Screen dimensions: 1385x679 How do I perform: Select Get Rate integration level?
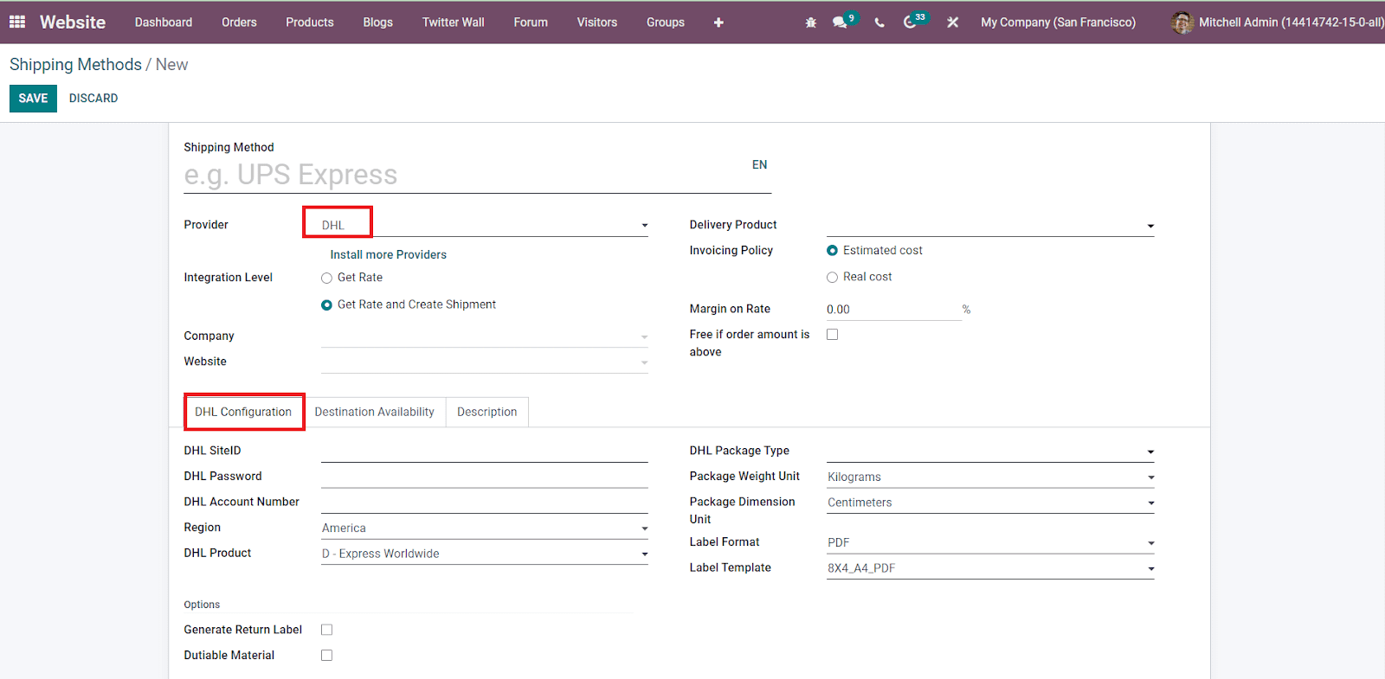[326, 278]
